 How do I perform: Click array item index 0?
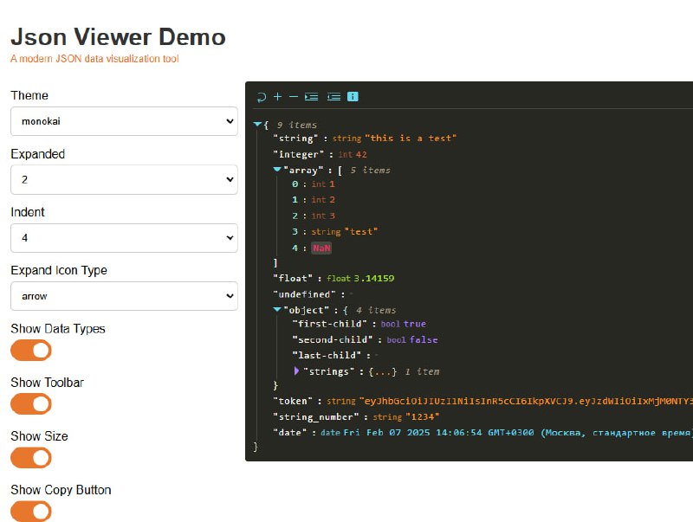295,184
